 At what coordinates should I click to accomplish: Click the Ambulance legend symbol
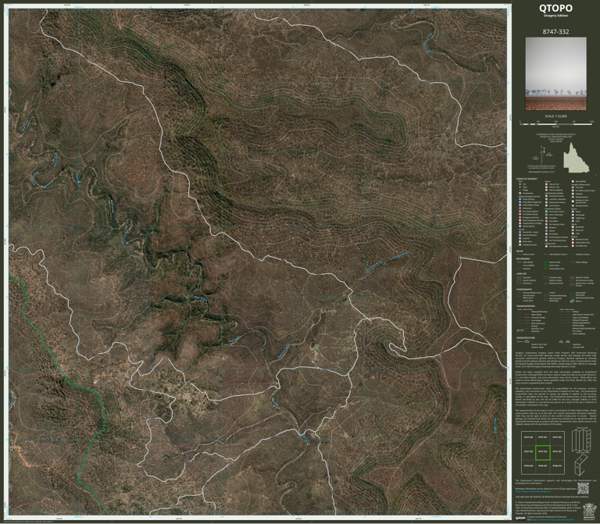pos(520,208)
